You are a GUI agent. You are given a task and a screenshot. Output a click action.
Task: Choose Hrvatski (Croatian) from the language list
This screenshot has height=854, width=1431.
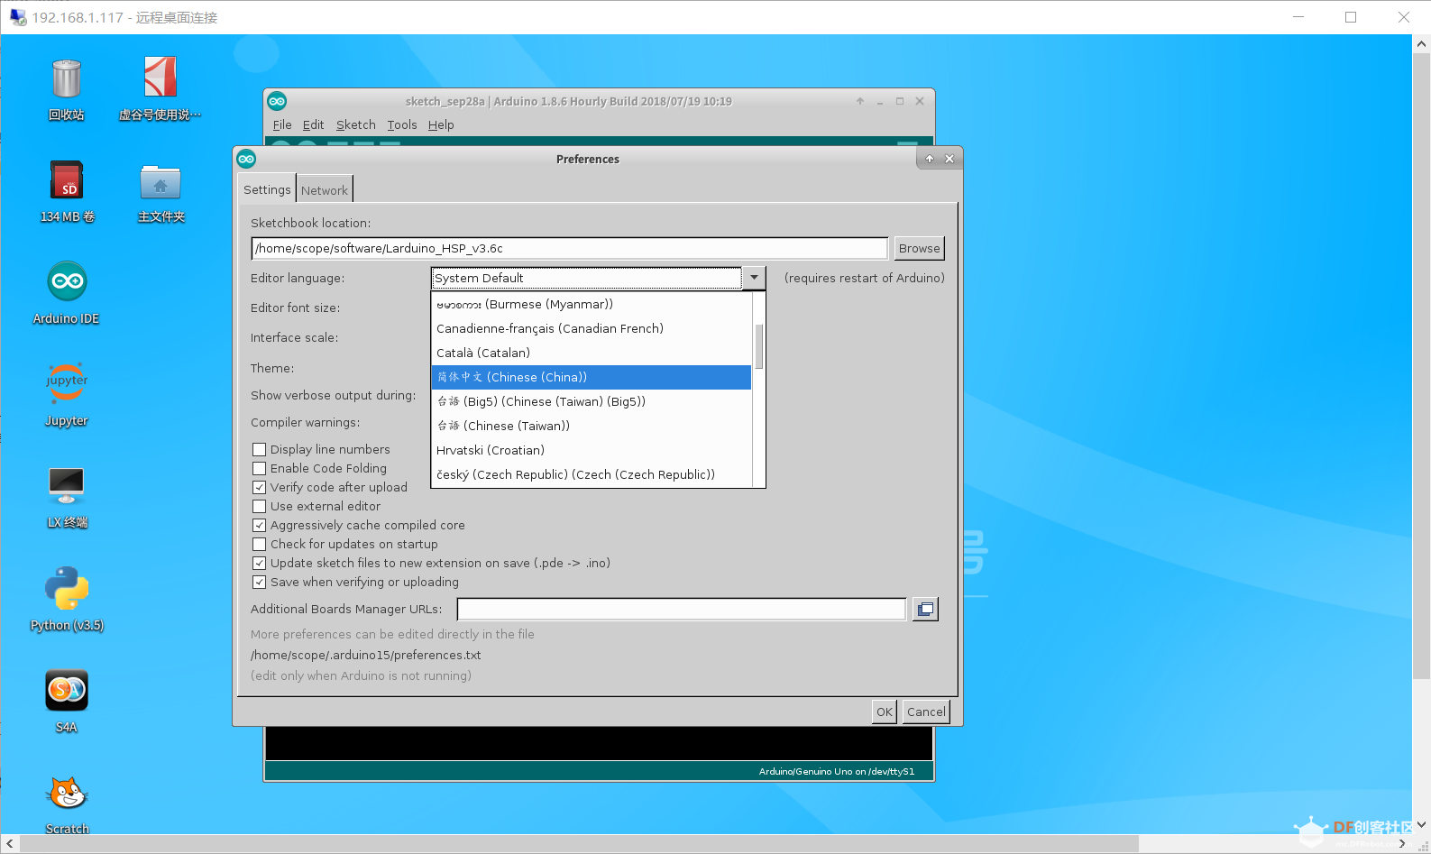[491, 450]
